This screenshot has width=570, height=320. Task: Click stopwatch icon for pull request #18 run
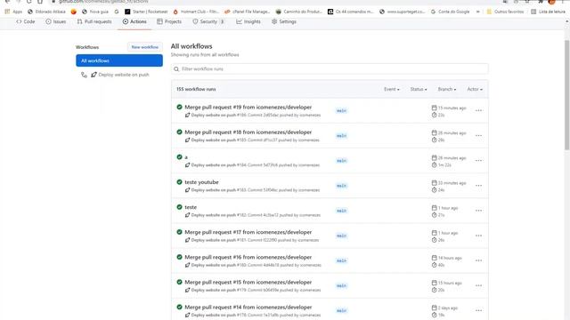click(434, 140)
